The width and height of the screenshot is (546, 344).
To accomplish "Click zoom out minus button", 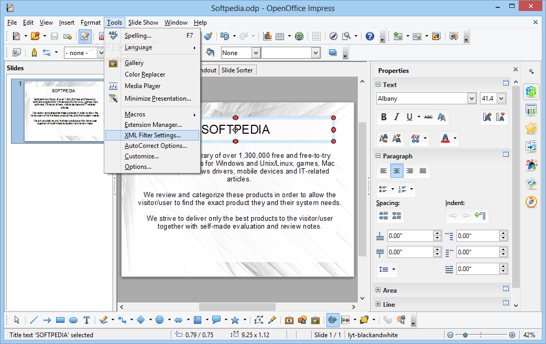I will [450, 335].
